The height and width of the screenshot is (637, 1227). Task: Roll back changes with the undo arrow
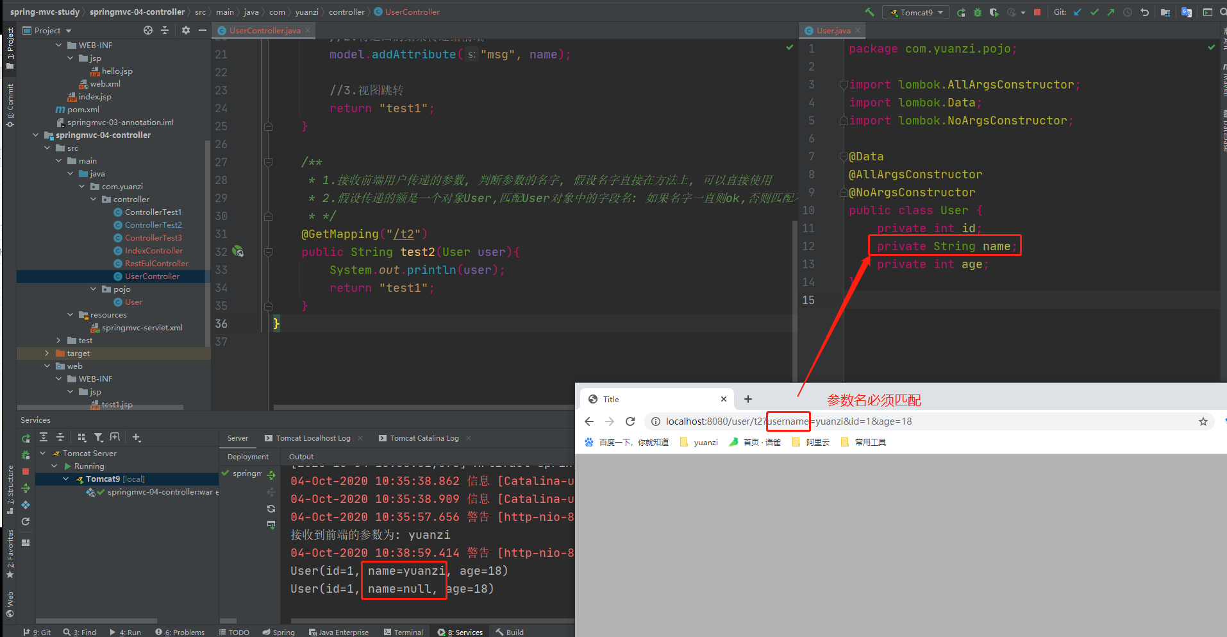coord(1144,12)
